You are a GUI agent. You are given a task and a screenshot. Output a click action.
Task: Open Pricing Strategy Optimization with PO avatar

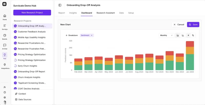click(x=32, y=54)
